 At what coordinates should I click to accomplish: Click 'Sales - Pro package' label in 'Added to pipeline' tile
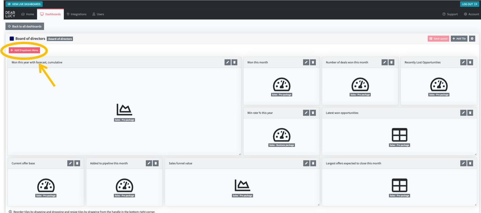pos(125,196)
